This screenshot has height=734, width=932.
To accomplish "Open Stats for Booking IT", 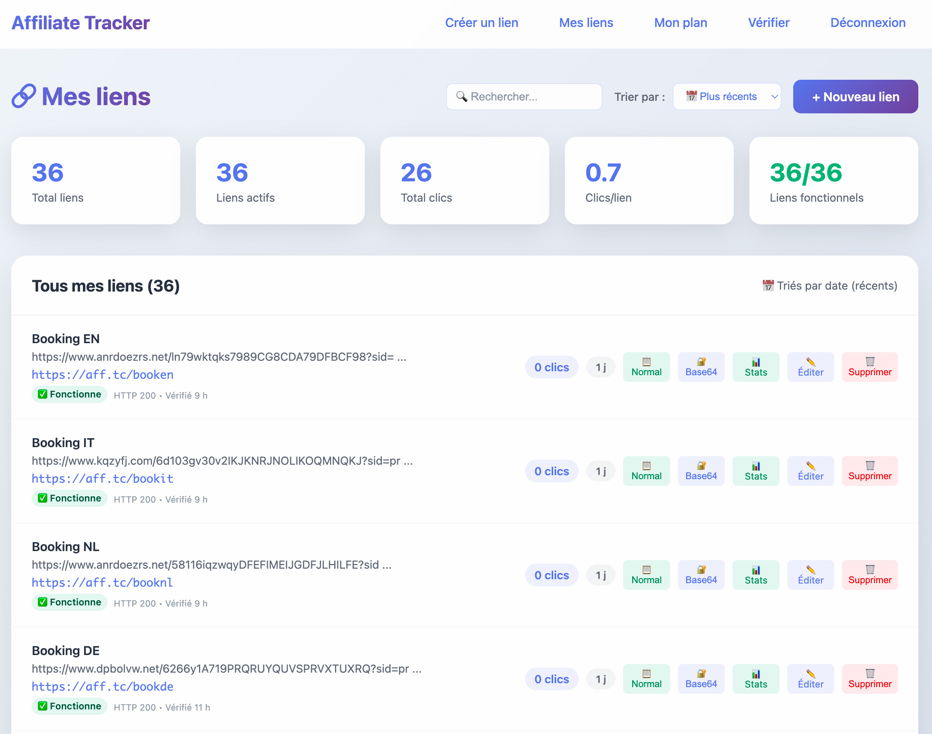I will pos(756,471).
